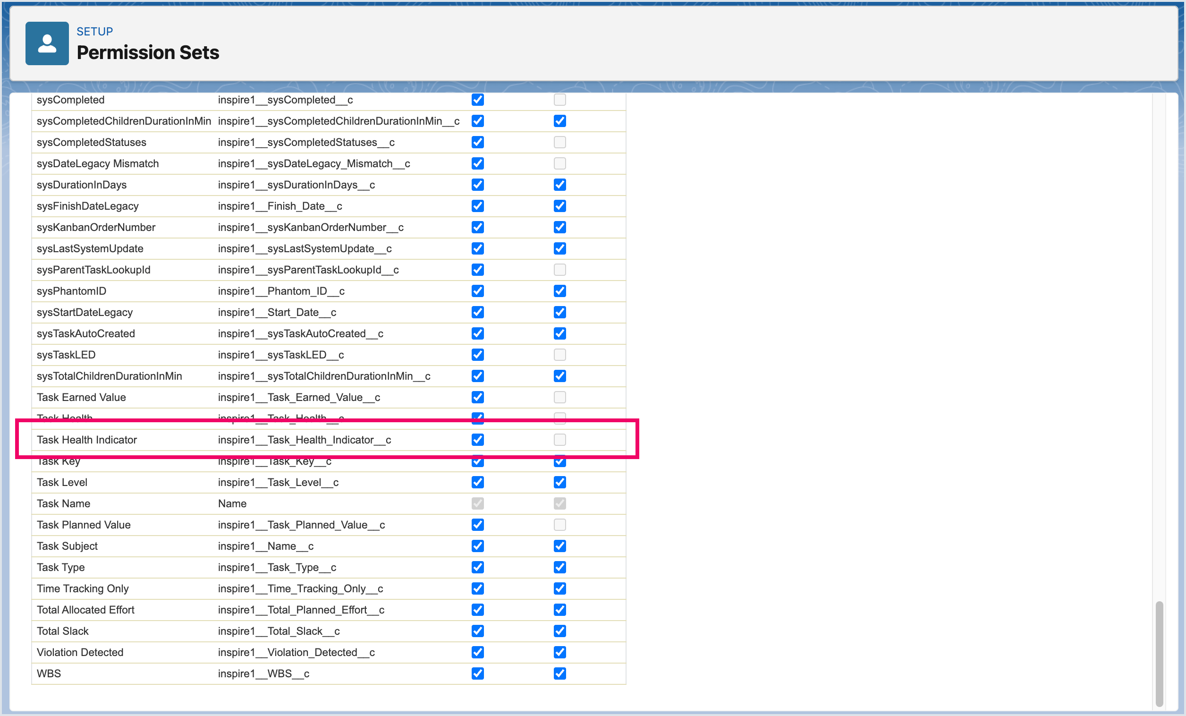Image resolution: width=1186 pixels, height=716 pixels.
Task: Enable edit access for Task Health Indicator
Action: (x=559, y=440)
